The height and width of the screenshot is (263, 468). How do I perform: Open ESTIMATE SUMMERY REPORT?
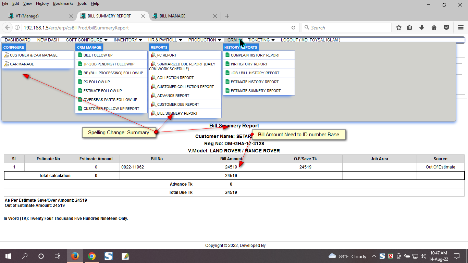click(259, 91)
